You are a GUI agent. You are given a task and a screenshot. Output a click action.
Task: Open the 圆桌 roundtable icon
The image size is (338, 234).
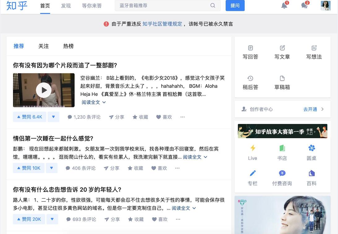(312, 148)
